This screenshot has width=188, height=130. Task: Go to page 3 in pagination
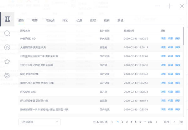click(127, 122)
